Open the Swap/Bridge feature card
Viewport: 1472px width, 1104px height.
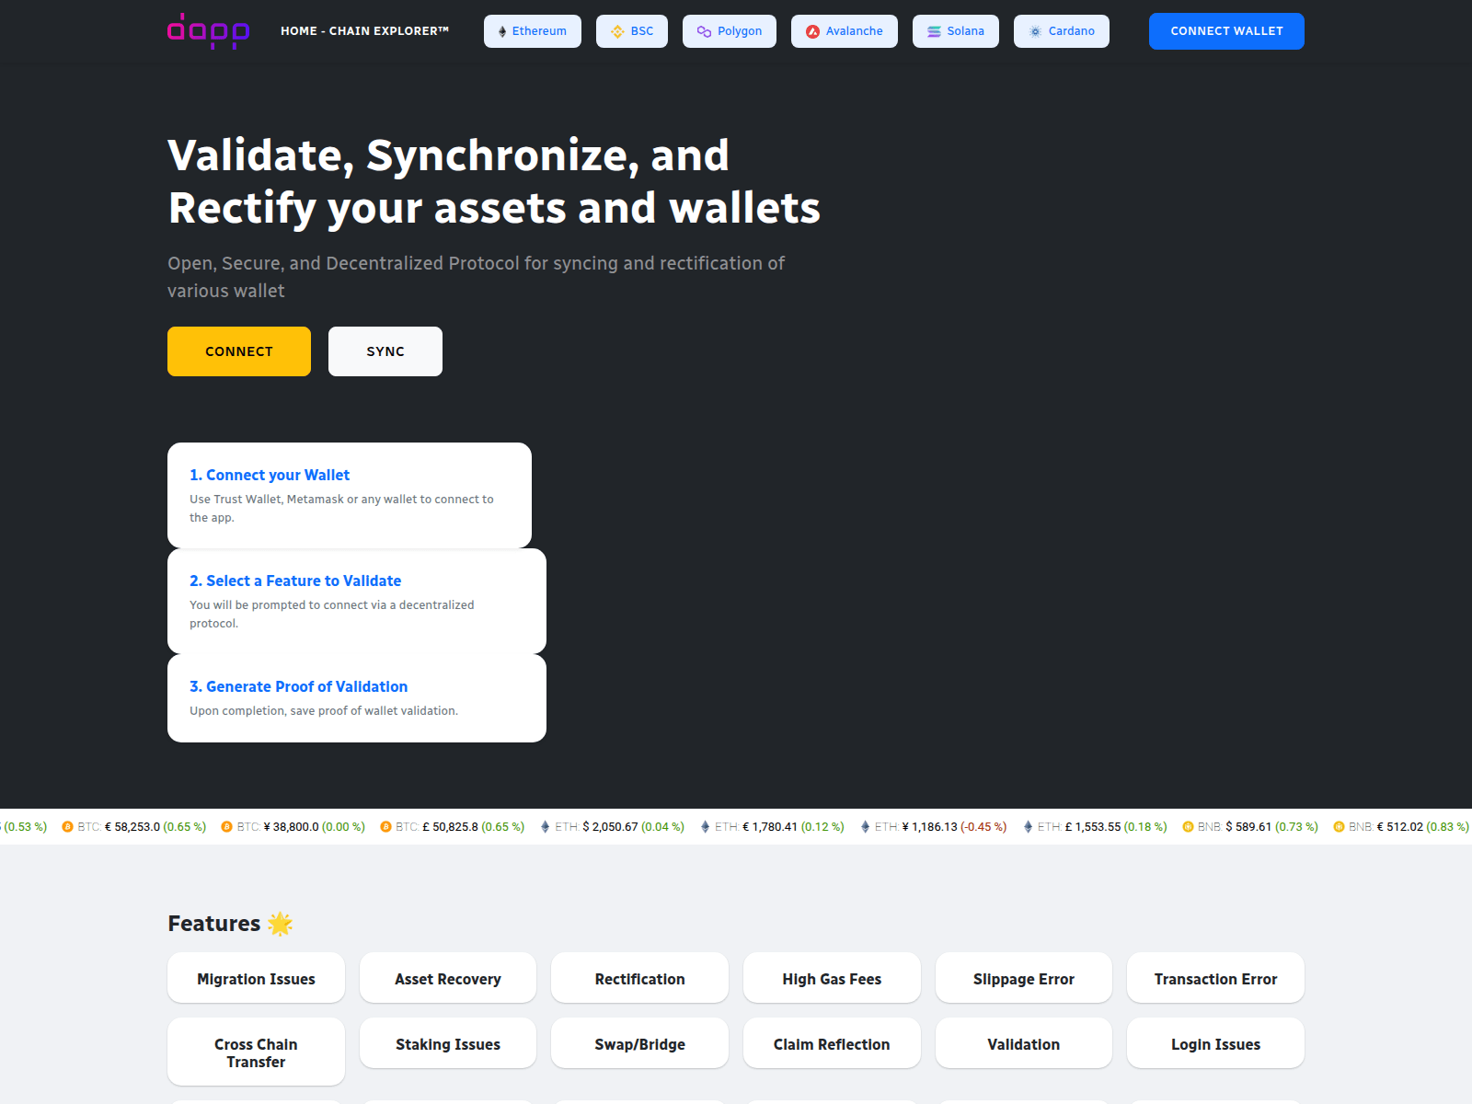click(x=639, y=1044)
